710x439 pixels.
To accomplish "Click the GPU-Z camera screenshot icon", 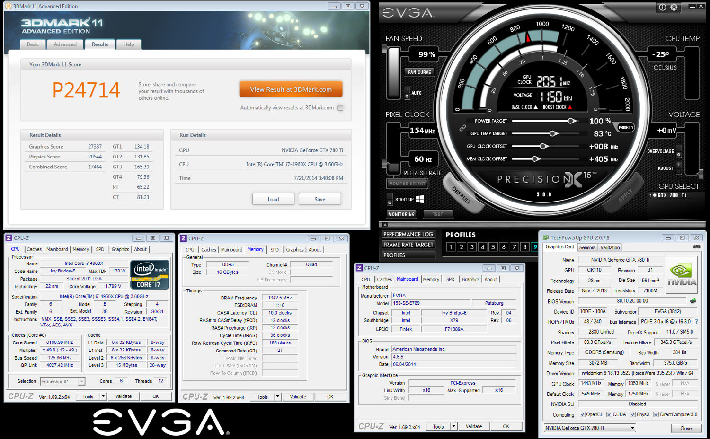I will (697, 246).
